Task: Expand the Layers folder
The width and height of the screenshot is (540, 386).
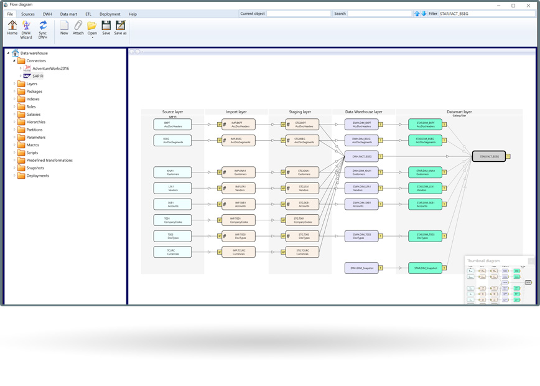Action: (x=14, y=84)
